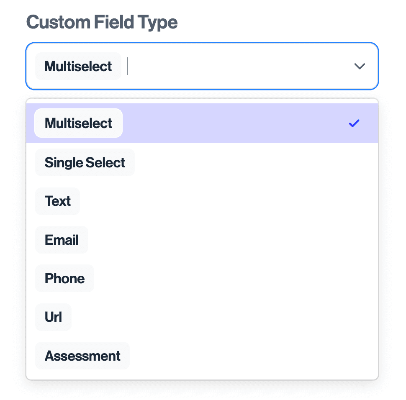This screenshot has width=406, height=400.
Task: Select the Email field type
Action: (x=62, y=240)
